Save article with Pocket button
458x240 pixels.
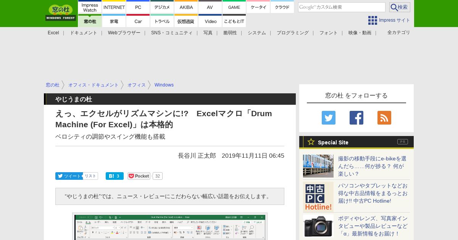139,176
